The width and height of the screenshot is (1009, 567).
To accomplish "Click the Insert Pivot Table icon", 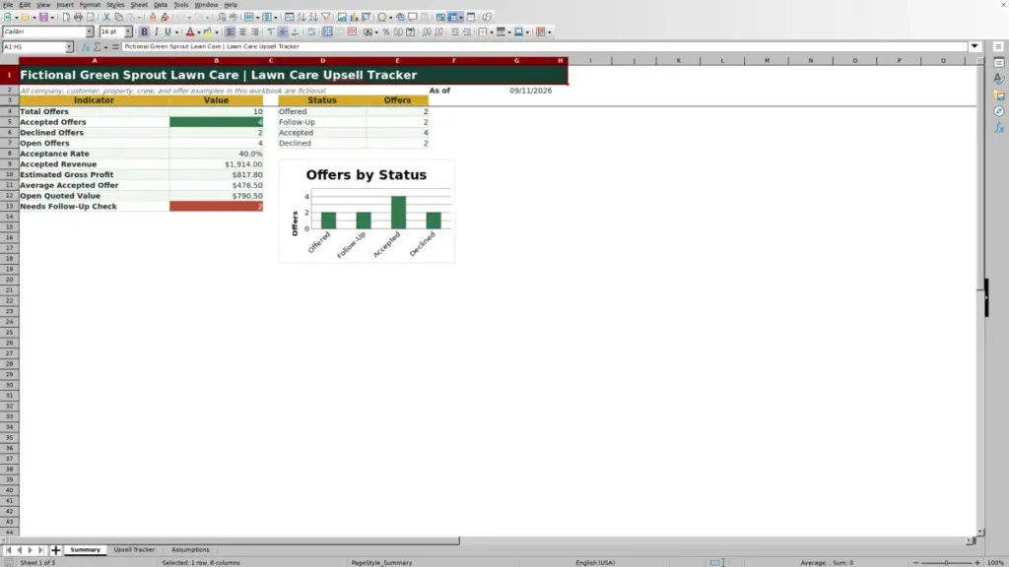I will [x=367, y=18].
